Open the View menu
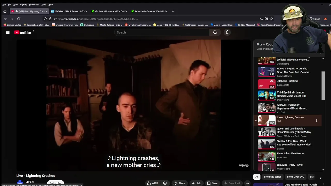Screen dimensions: 331x186 pyautogui.click(x=16, y=5)
